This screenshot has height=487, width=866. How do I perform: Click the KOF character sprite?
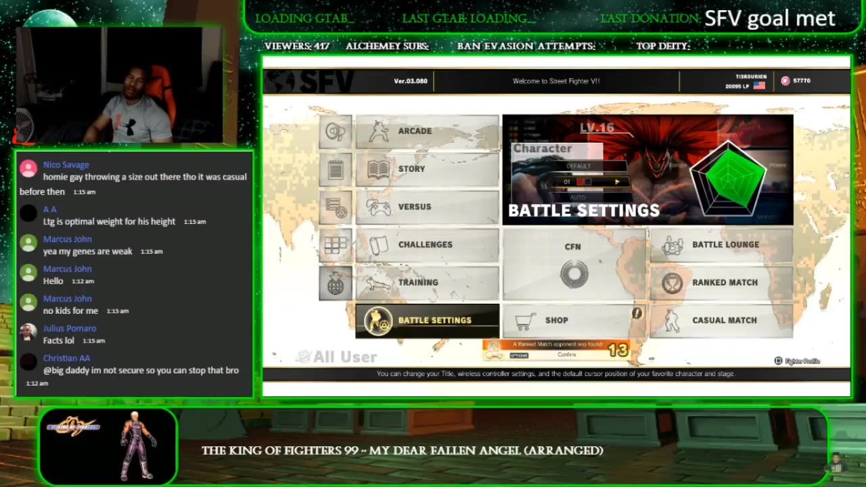pyautogui.click(x=139, y=446)
